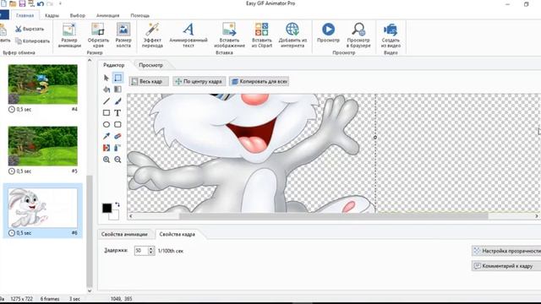Image resolution: width=541 pixels, height=304 pixels.
Task: Zoom in with the magnifier plus tool
Action: (107, 160)
